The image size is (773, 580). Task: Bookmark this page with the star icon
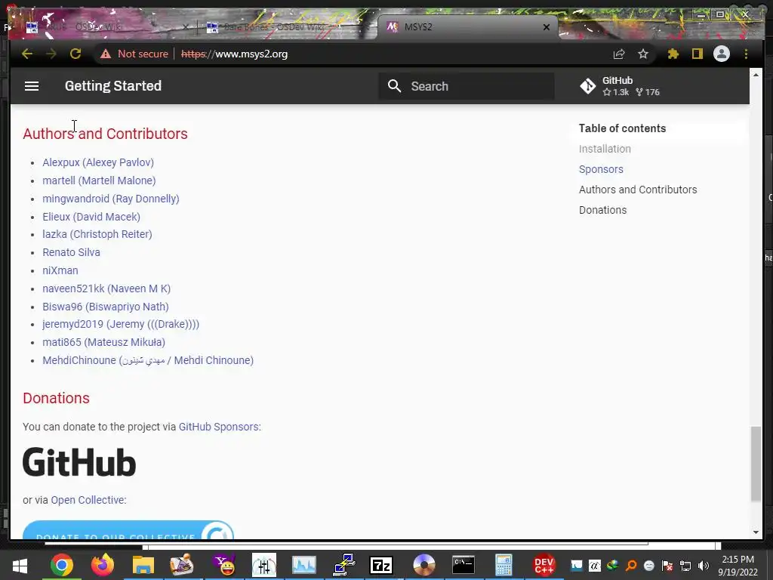click(643, 54)
